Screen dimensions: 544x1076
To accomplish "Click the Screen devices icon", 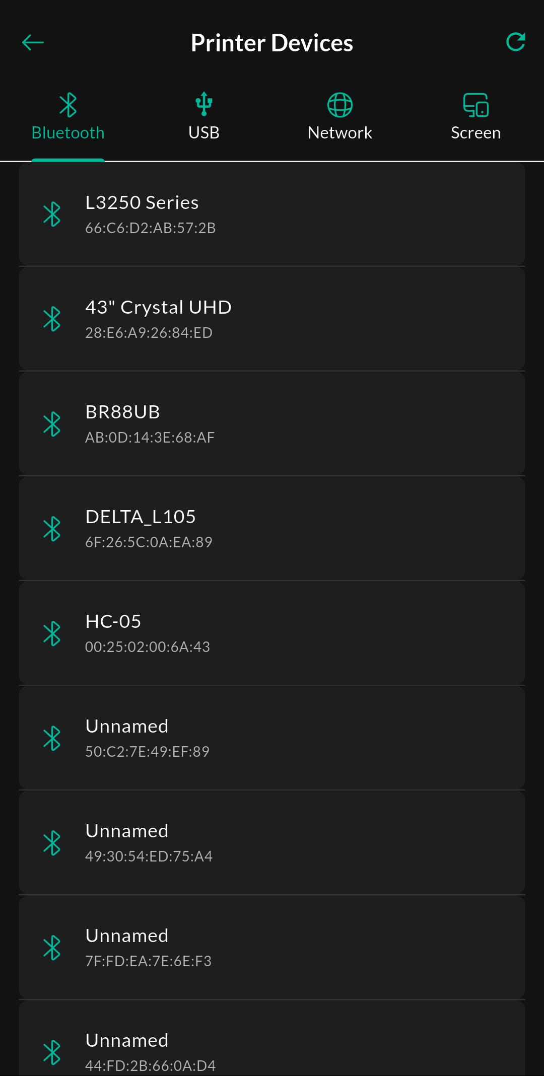I will [476, 105].
